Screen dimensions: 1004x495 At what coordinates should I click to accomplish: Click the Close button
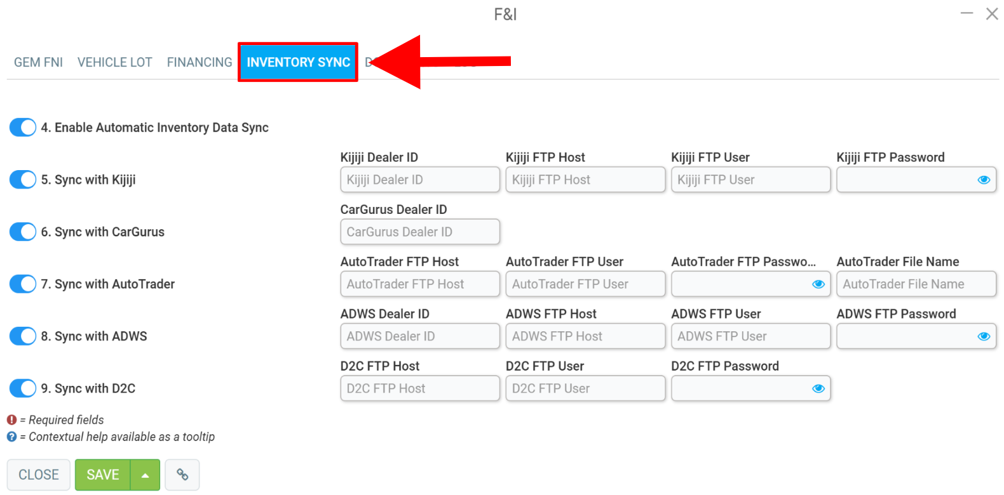(x=39, y=475)
